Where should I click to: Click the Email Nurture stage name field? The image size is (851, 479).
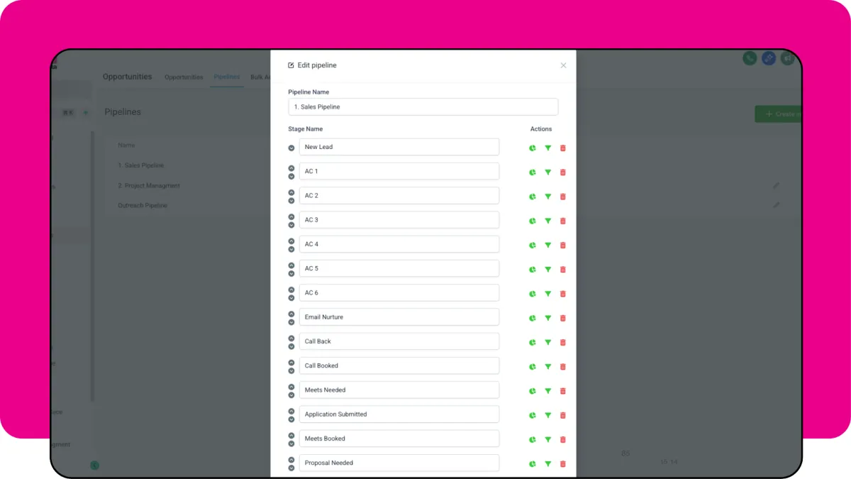399,317
